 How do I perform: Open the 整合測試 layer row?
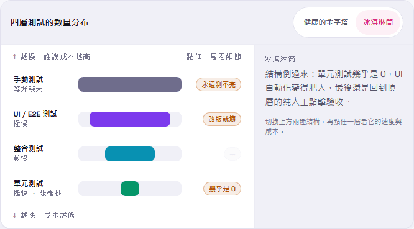(x=127, y=154)
